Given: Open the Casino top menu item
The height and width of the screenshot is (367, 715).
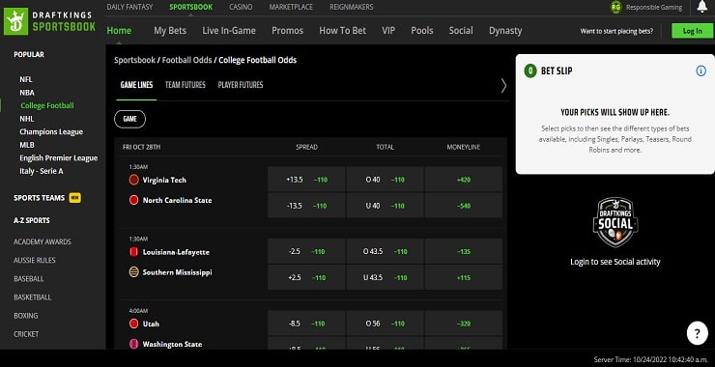Looking at the screenshot, I should pyautogui.click(x=241, y=7).
